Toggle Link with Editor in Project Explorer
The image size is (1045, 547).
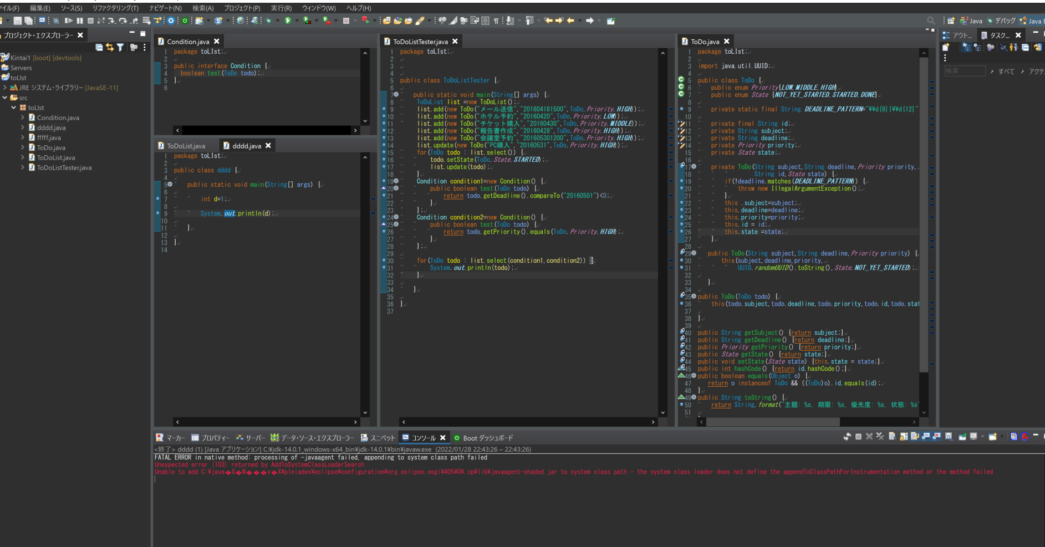click(x=110, y=48)
